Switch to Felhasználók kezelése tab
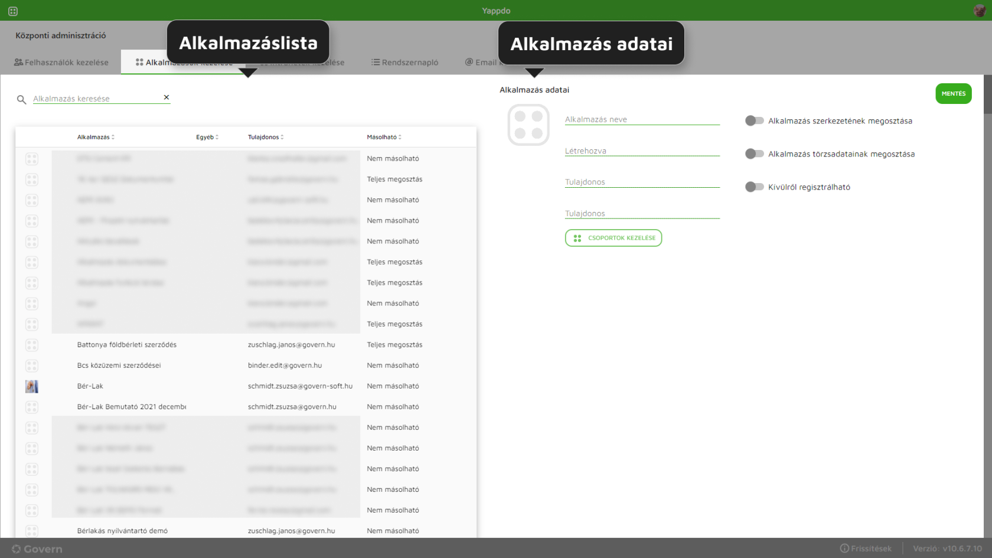This screenshot has height=558, width=992. tap(61, 63)
